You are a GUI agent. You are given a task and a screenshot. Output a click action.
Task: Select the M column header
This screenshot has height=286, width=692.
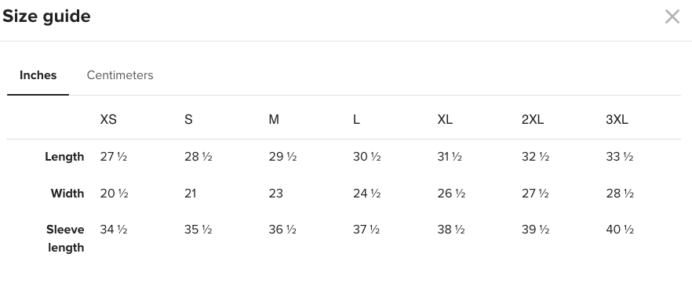coord(274,119)
